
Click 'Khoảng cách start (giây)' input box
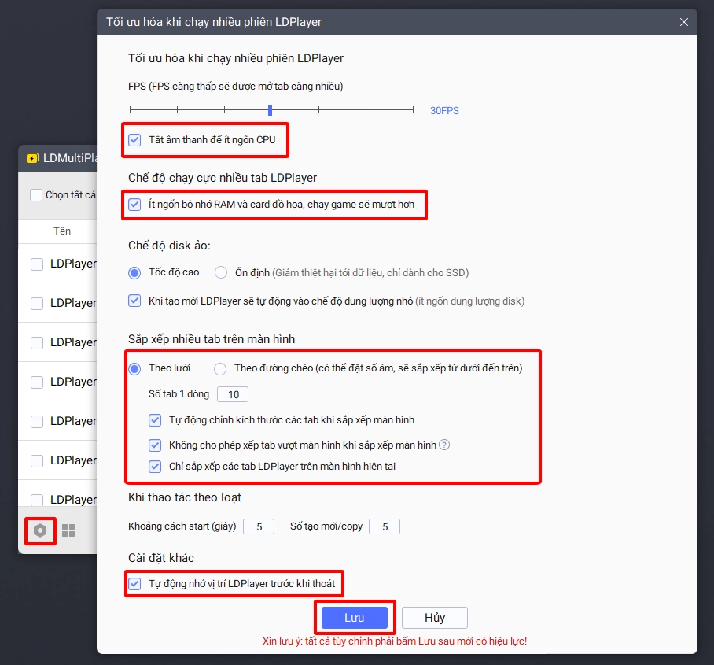click(x=259, y=526)
